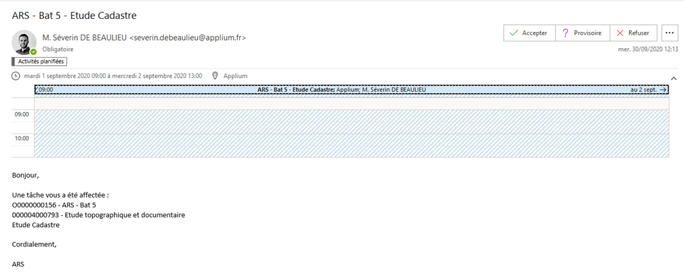The height and width of the screenshot is (276, 684).
Task: Accept the meeting via Accepter label
Action: [x=534, y=33]
